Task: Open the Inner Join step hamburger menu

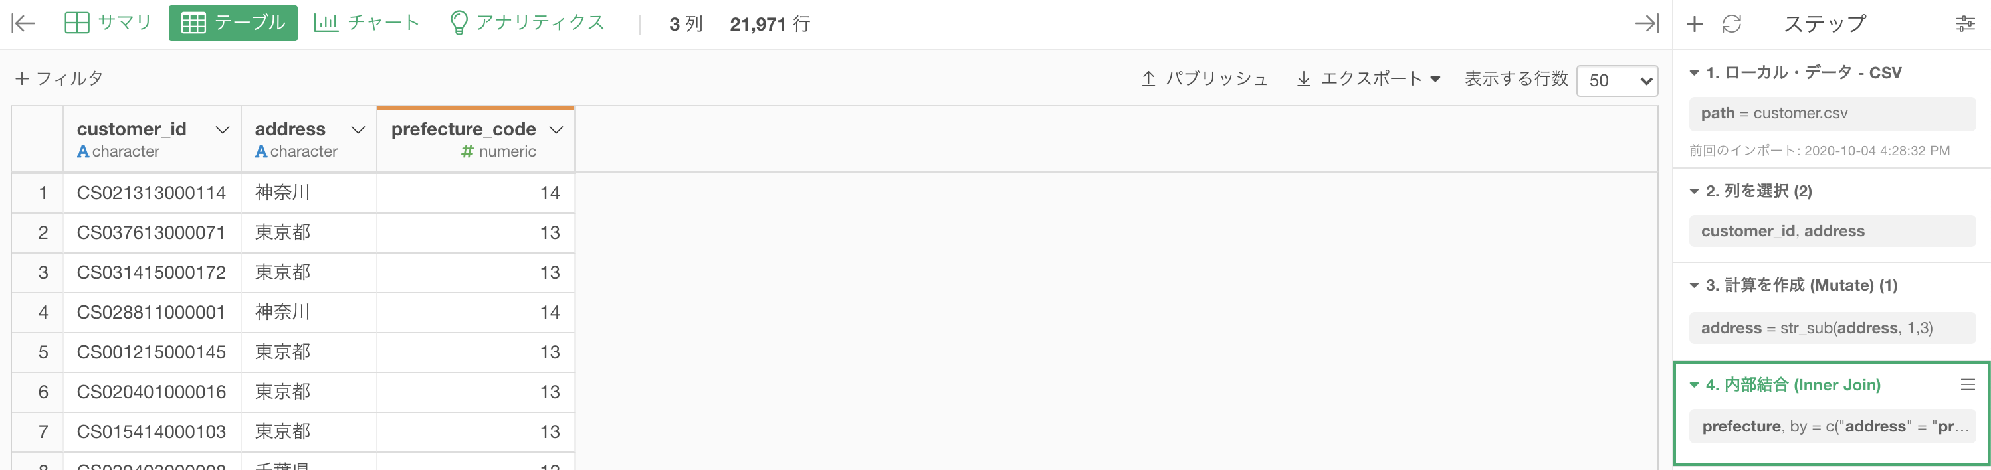Action: pyautogui.click(x=1968, y=384)
